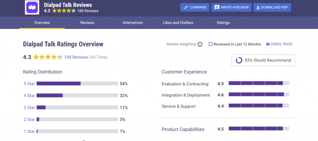318x141 pixels.
Task: Go to the Alternatives tab
Action: [133, 23]
